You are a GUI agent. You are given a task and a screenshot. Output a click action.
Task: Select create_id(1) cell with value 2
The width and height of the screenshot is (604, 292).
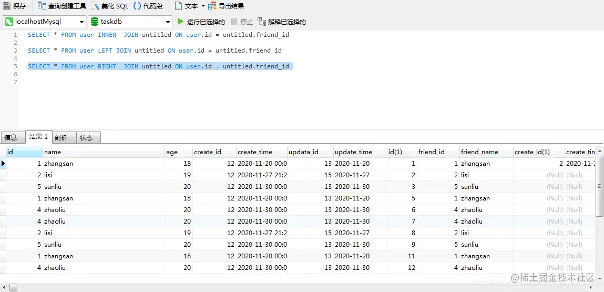pos(539,164)
